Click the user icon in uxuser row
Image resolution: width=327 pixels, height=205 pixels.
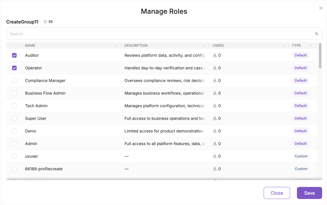(215, 156)
